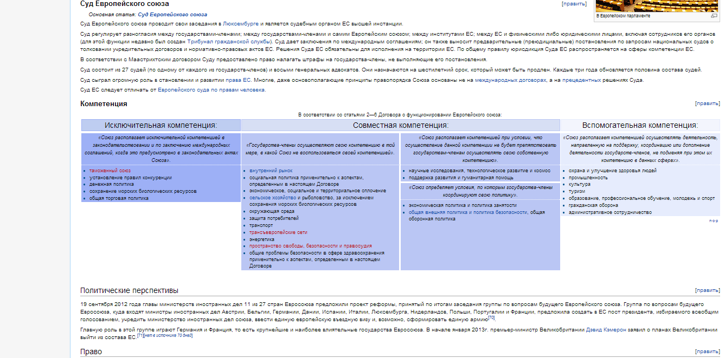This screenshot has width=725, height=358.
Task: Edit the 'Политические перспективы' section
Action: tap(708, 290)
